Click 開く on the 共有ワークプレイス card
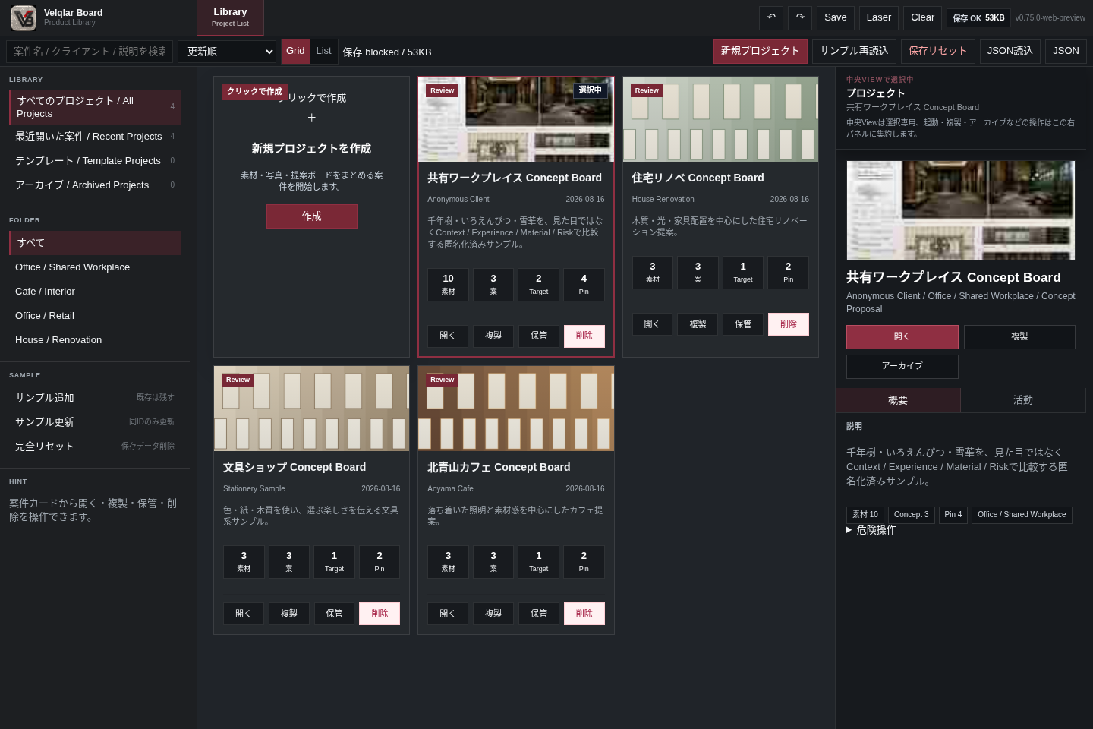Viewport: 1093px width, 729px height. 448,336
